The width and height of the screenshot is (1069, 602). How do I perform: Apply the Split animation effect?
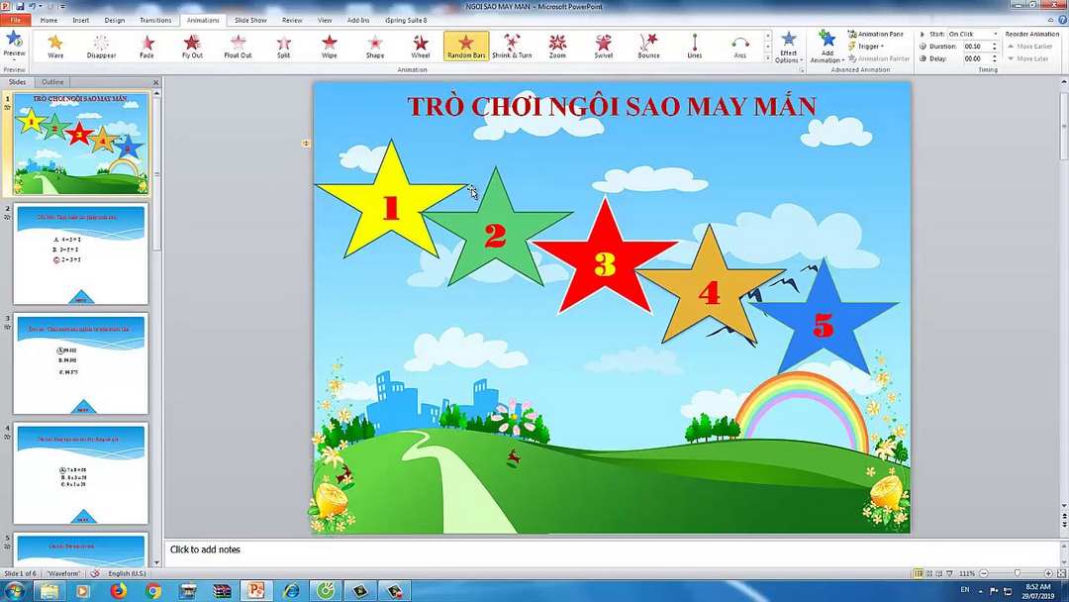click(x=284, y=47)
